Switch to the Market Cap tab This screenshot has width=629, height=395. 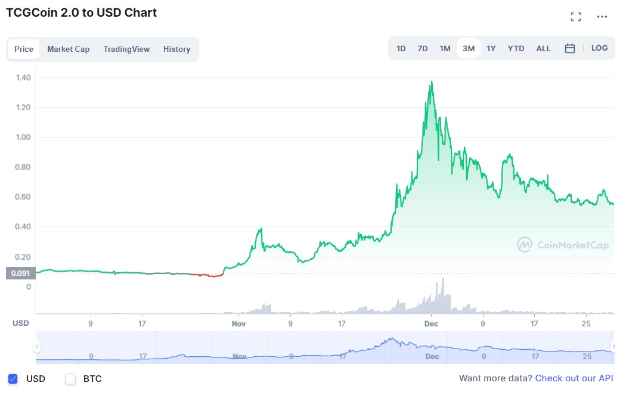68,49
